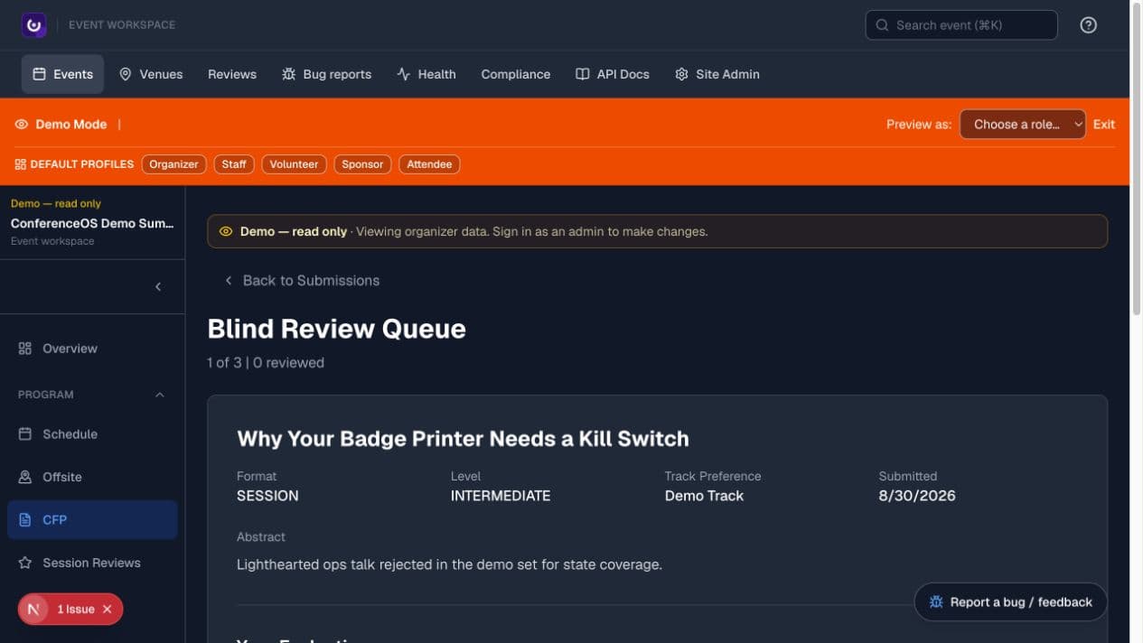
Task: Click the pulse icon beside Health
Action: click(404, 74)
